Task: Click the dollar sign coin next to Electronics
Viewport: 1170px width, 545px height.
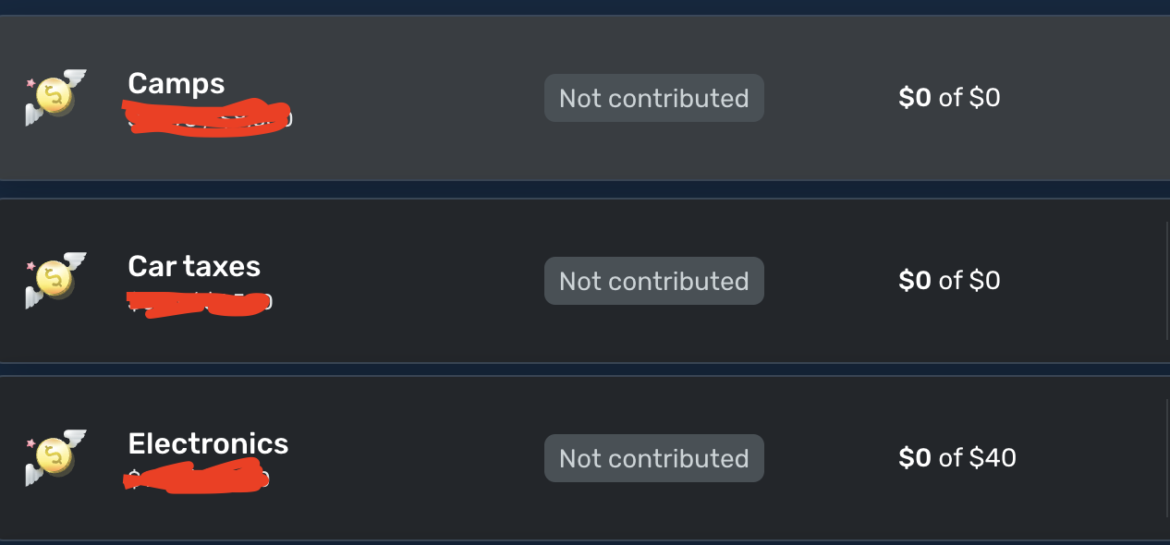Action: tap(55, 458)
